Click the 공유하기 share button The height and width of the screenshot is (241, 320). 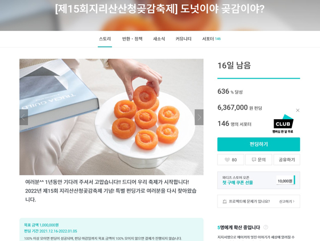pyautogui.click(x=287, y=160)
